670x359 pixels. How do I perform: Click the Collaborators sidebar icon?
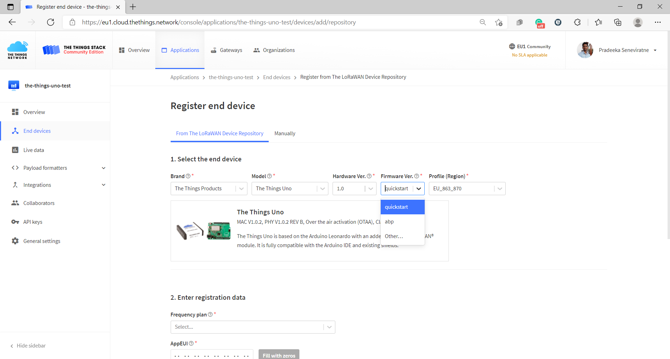(15, 203)
